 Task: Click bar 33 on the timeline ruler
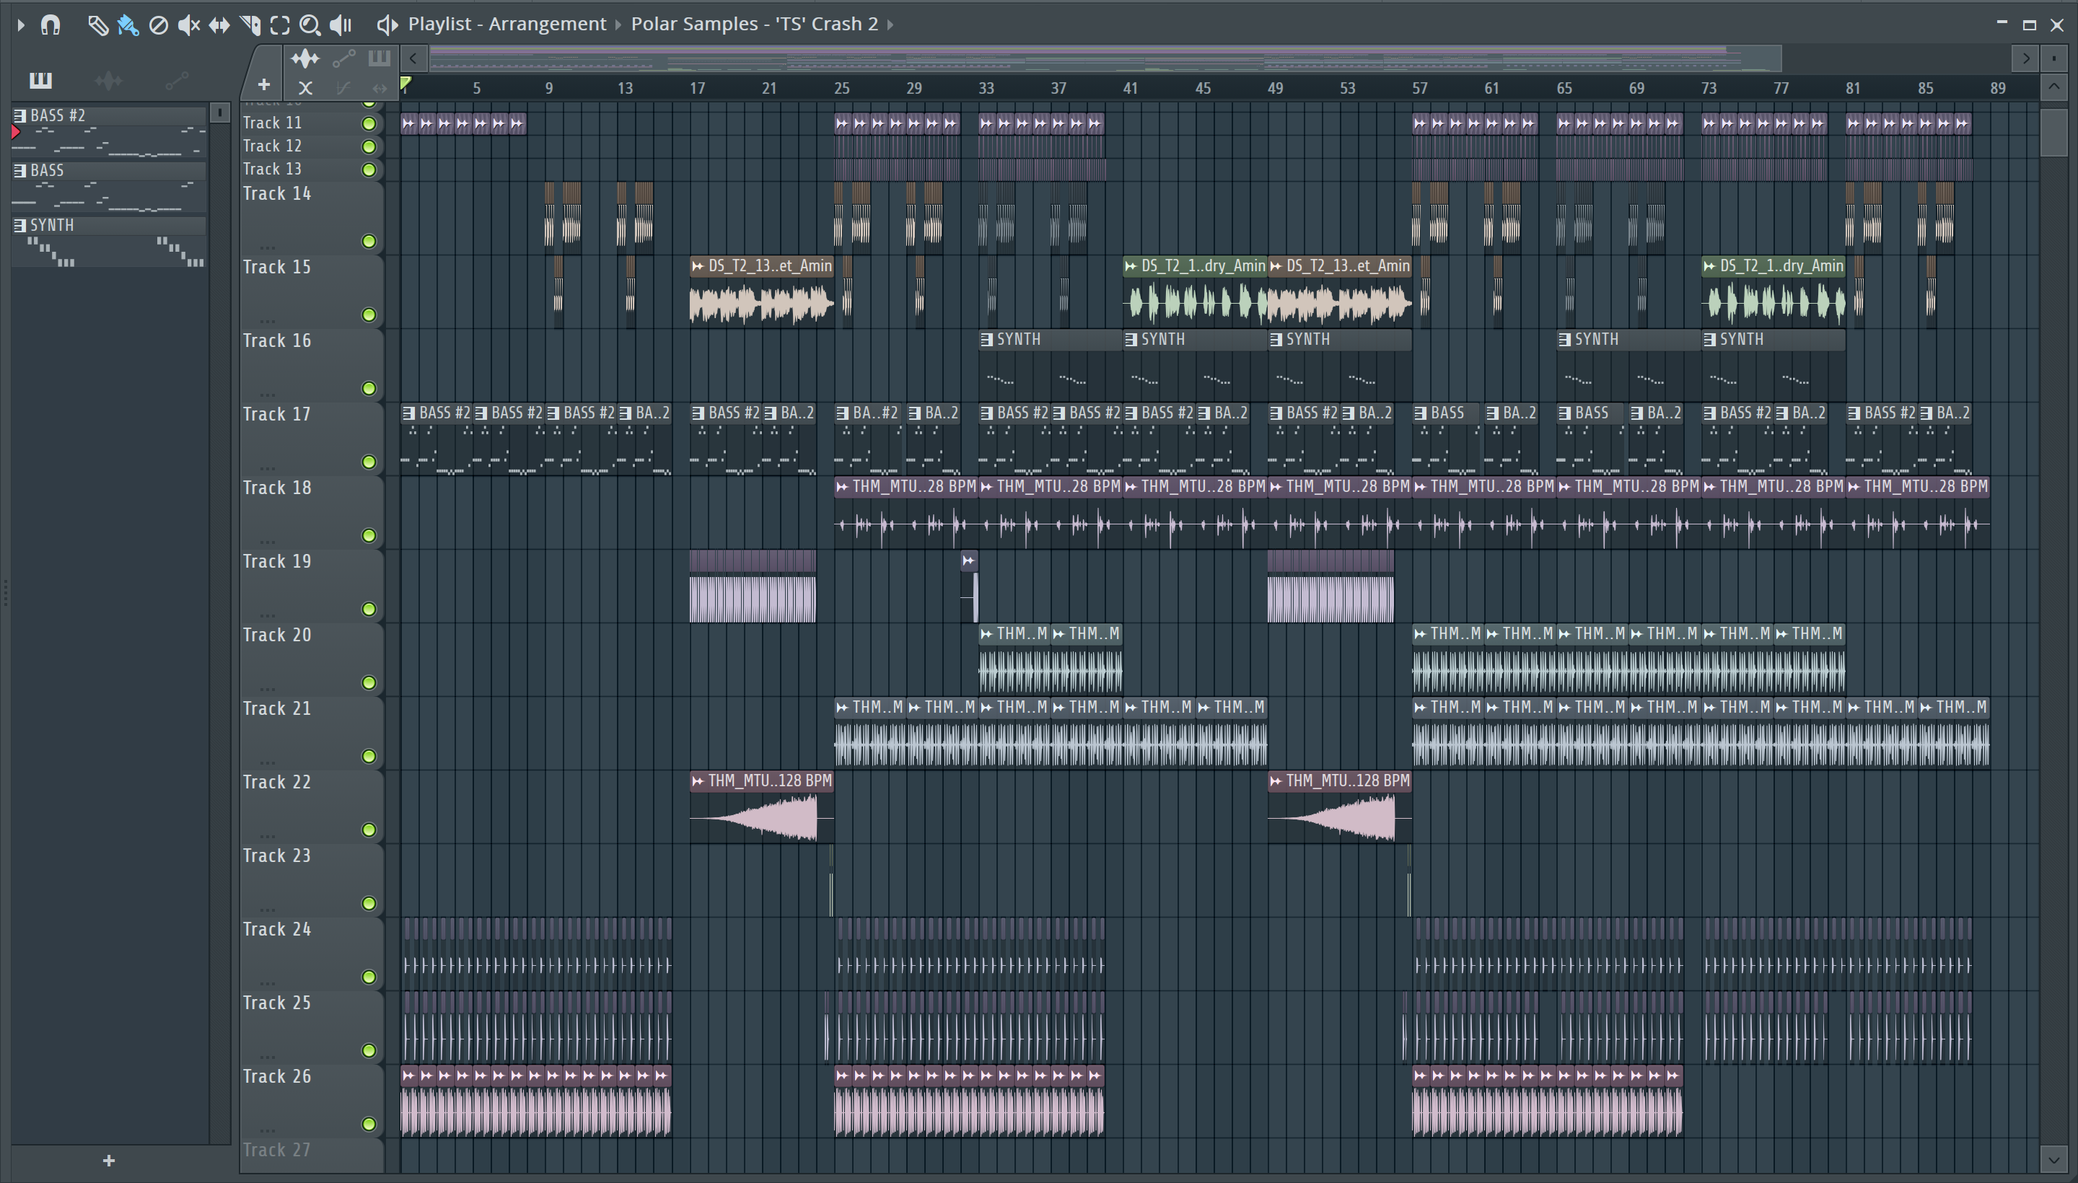[986, 89]
